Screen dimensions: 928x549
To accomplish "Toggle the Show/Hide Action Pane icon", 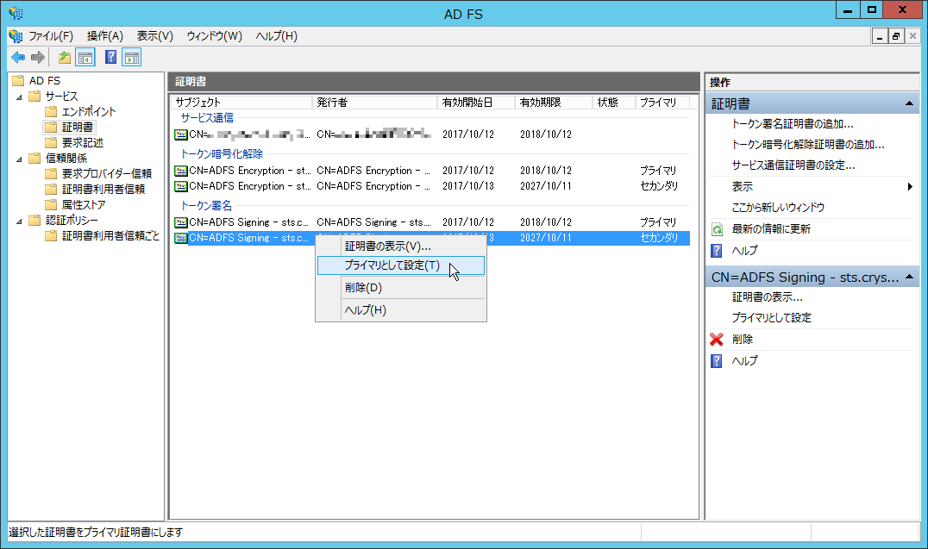I will (131, 58).
